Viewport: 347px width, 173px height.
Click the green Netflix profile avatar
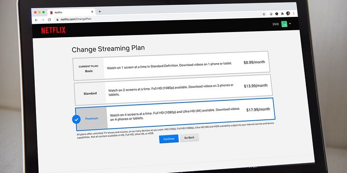[284, 24]
